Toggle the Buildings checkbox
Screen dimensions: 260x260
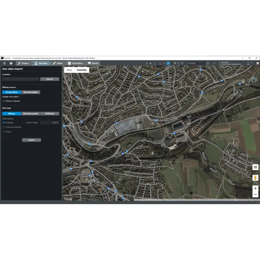[4, 123]
